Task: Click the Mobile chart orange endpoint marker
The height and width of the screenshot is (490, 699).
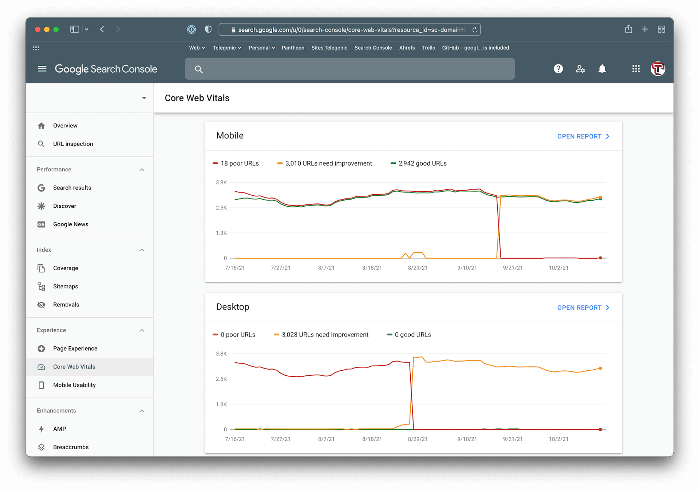Action: (600, 198)
